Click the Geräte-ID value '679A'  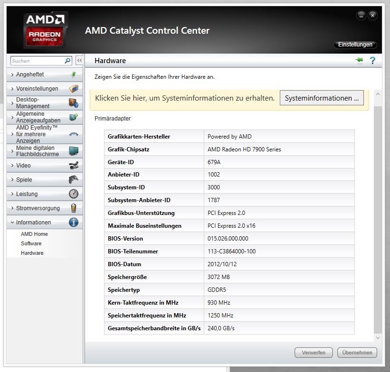pyautogui.click(x=214, y=162)
